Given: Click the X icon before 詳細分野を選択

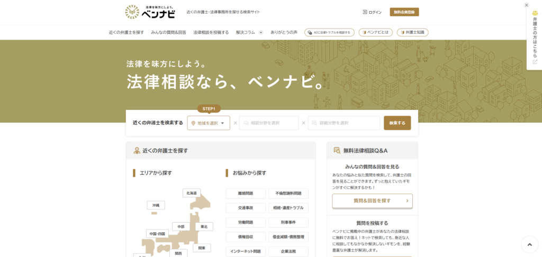Looking at the screenshot, I should click(304, 123).
